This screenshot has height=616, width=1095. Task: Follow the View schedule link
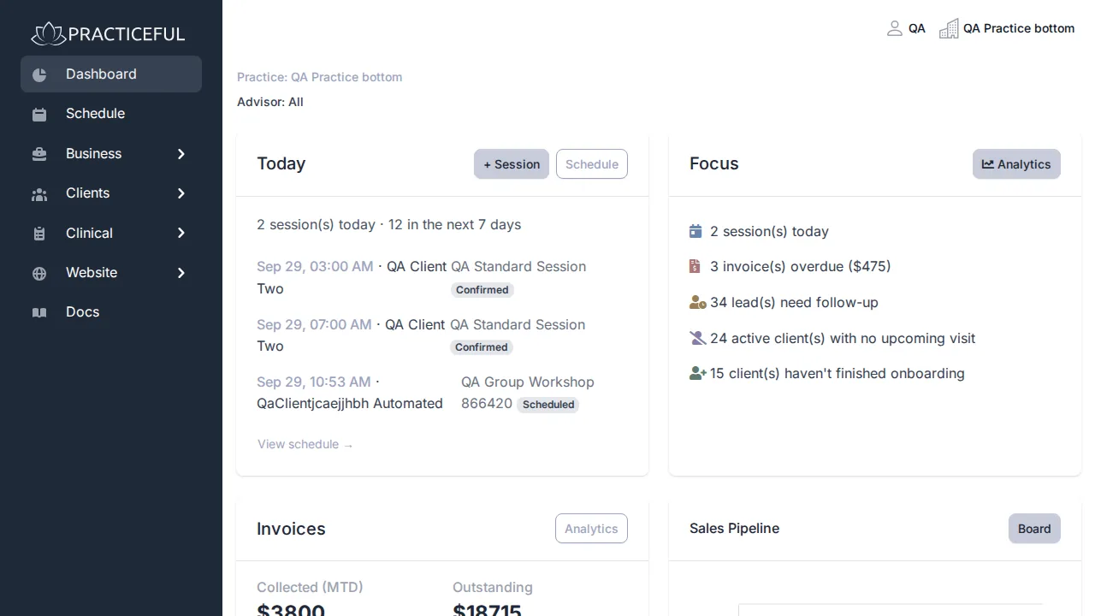point(305,444)
